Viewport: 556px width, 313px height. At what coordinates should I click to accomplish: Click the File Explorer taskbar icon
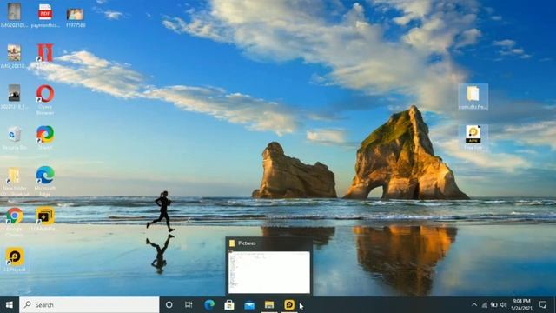click(x=269, y=305)
